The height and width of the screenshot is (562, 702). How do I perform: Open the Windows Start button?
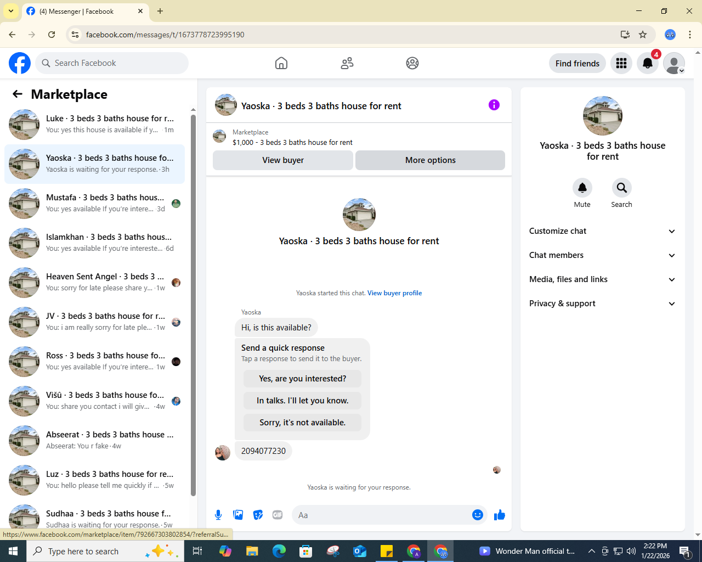click(13, 551)
